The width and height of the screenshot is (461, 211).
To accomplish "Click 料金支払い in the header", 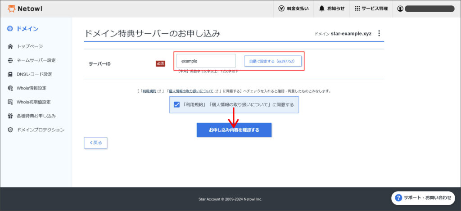I will pyautogui.click(x=298, y=9).
